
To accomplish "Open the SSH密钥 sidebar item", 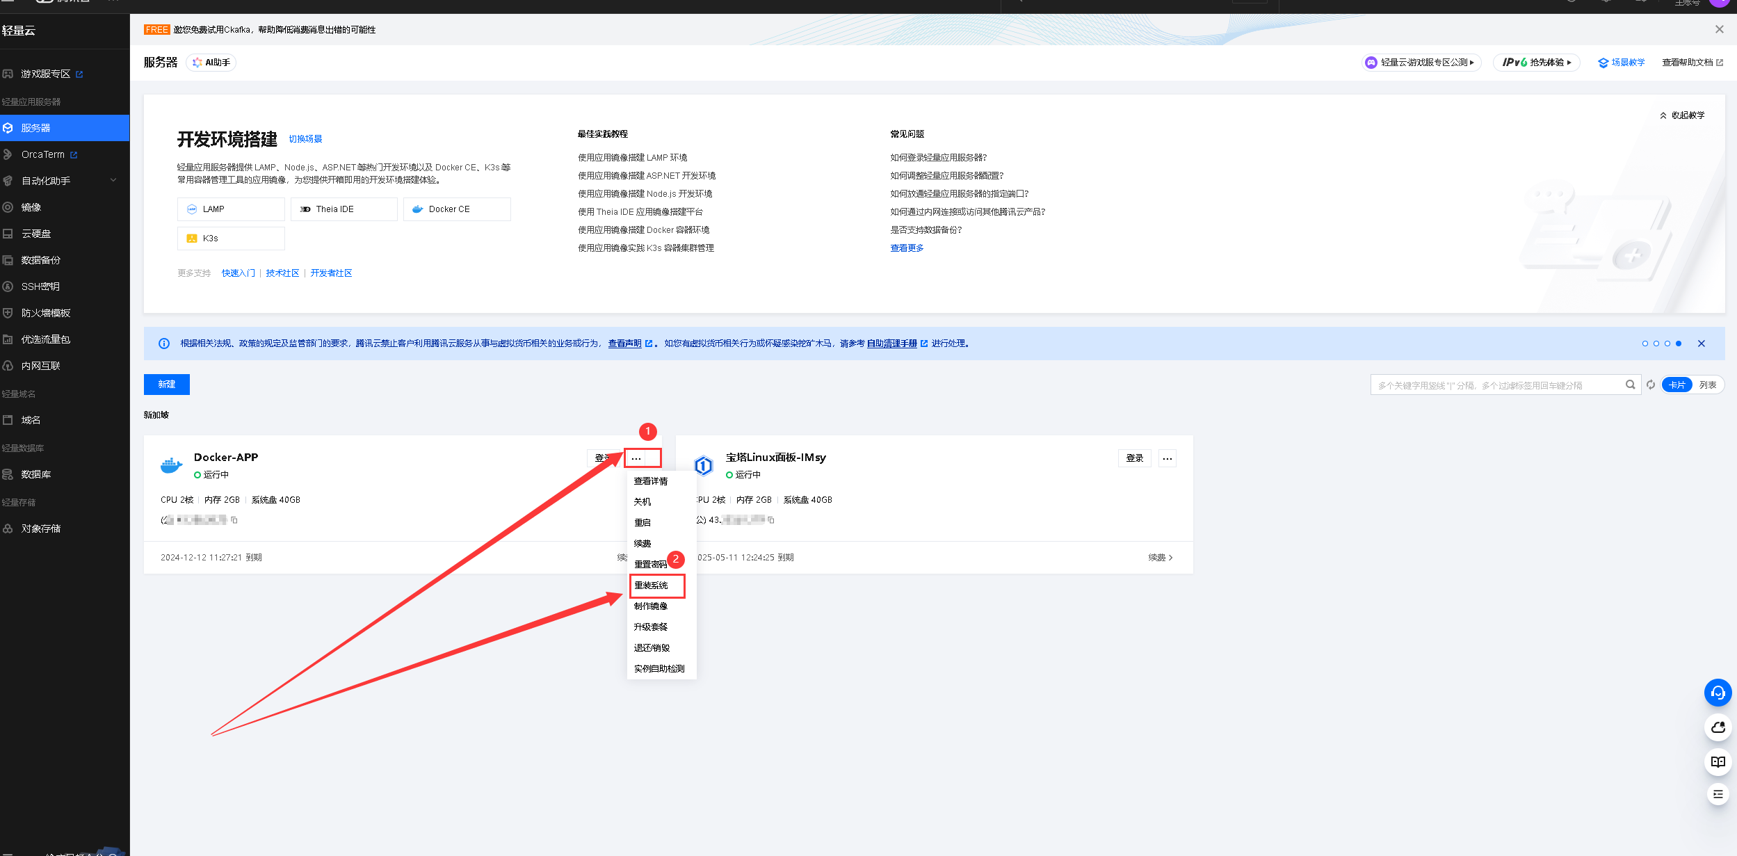I will click(x=40, y=286).
